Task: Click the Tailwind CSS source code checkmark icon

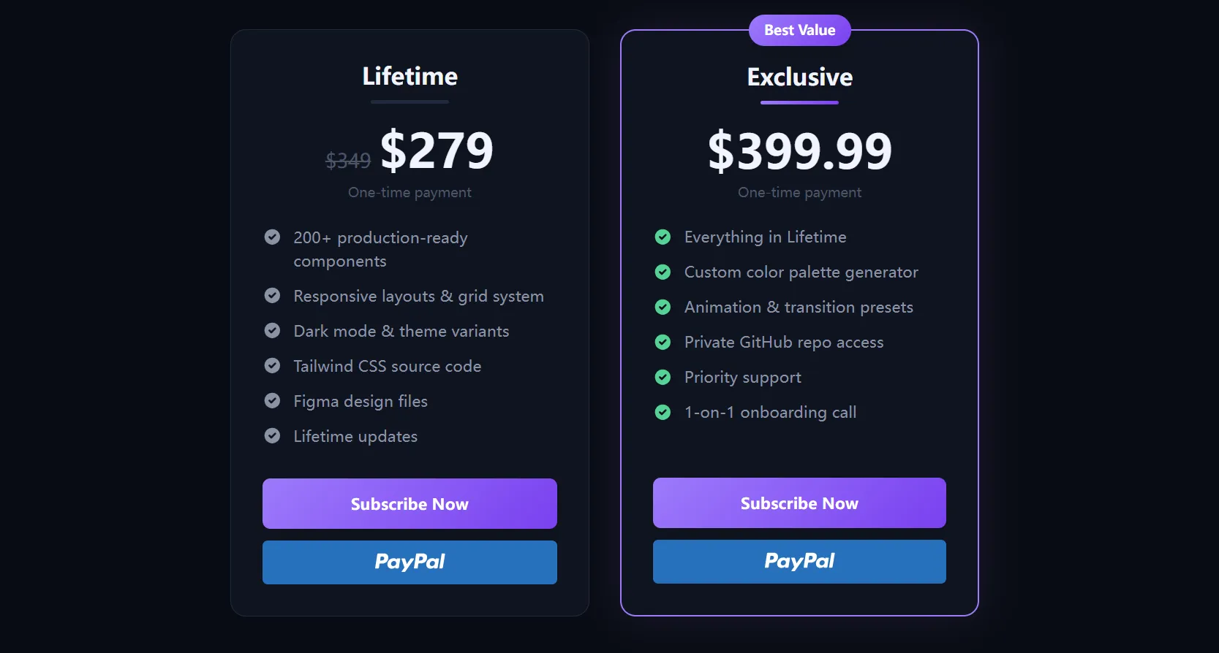Action: [272, 366]
